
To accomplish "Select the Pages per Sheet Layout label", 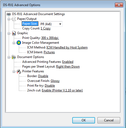I will [39, 67].
